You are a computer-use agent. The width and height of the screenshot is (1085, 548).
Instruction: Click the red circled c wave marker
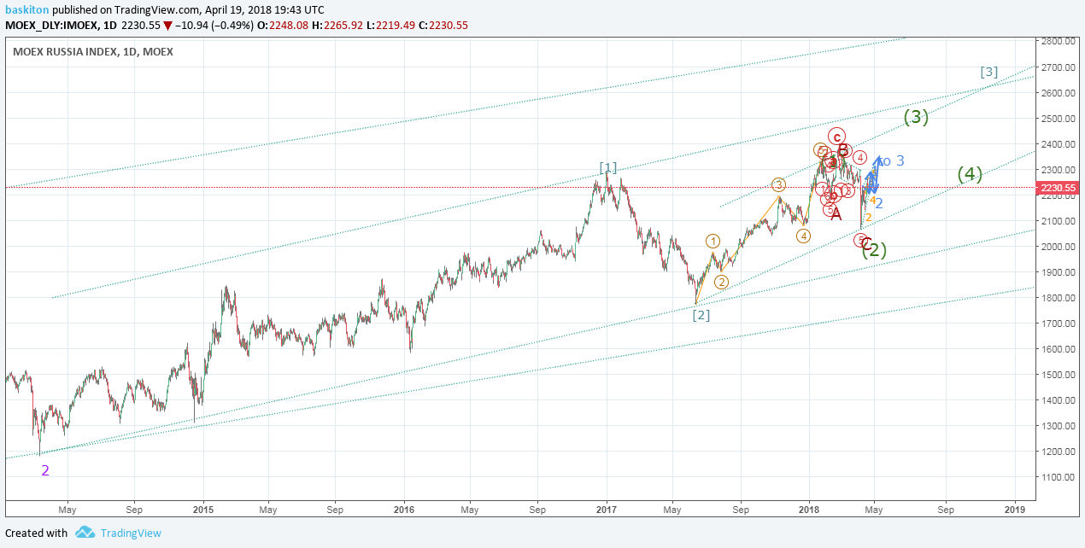coord(837,137)
